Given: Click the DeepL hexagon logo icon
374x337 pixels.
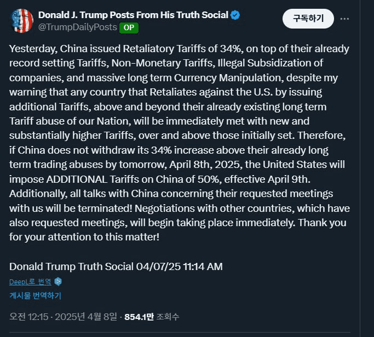Looking at the screenshot, I should (x=58, y=282).
